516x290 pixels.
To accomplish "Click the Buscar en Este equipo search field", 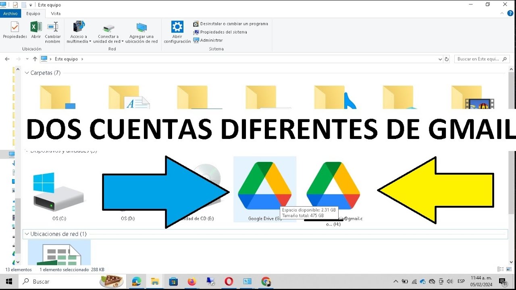I will [x=482, y=59].
